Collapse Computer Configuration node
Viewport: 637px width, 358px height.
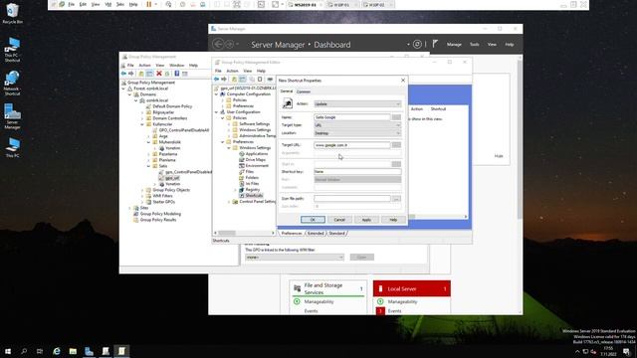tap(217, 93)
